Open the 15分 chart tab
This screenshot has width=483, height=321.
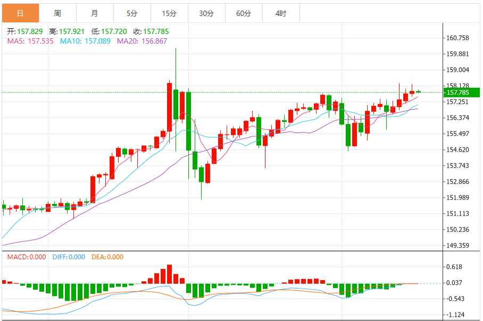point(169,13)
